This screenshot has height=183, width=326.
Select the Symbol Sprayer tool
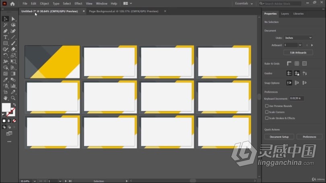[x=5, y=86]
